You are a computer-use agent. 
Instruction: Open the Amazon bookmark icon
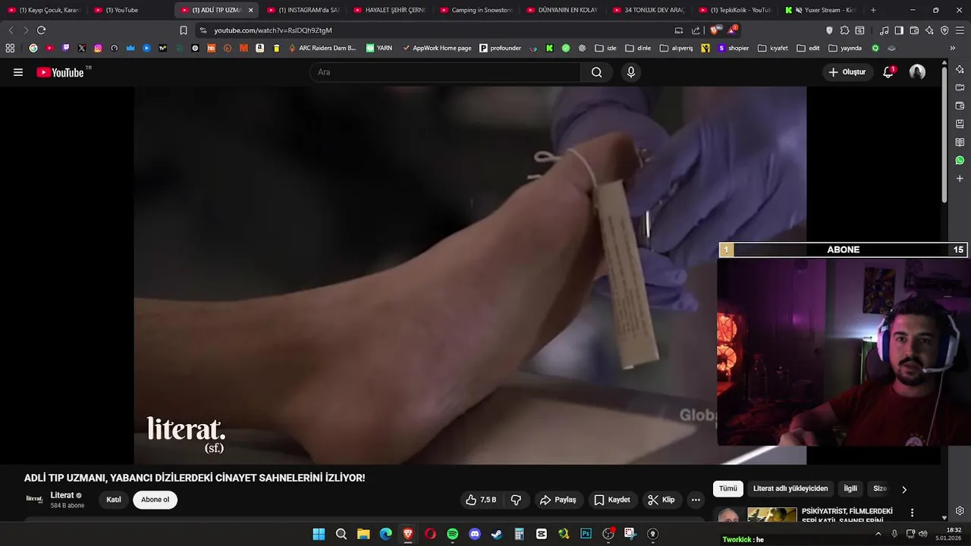tap(259, 48)
